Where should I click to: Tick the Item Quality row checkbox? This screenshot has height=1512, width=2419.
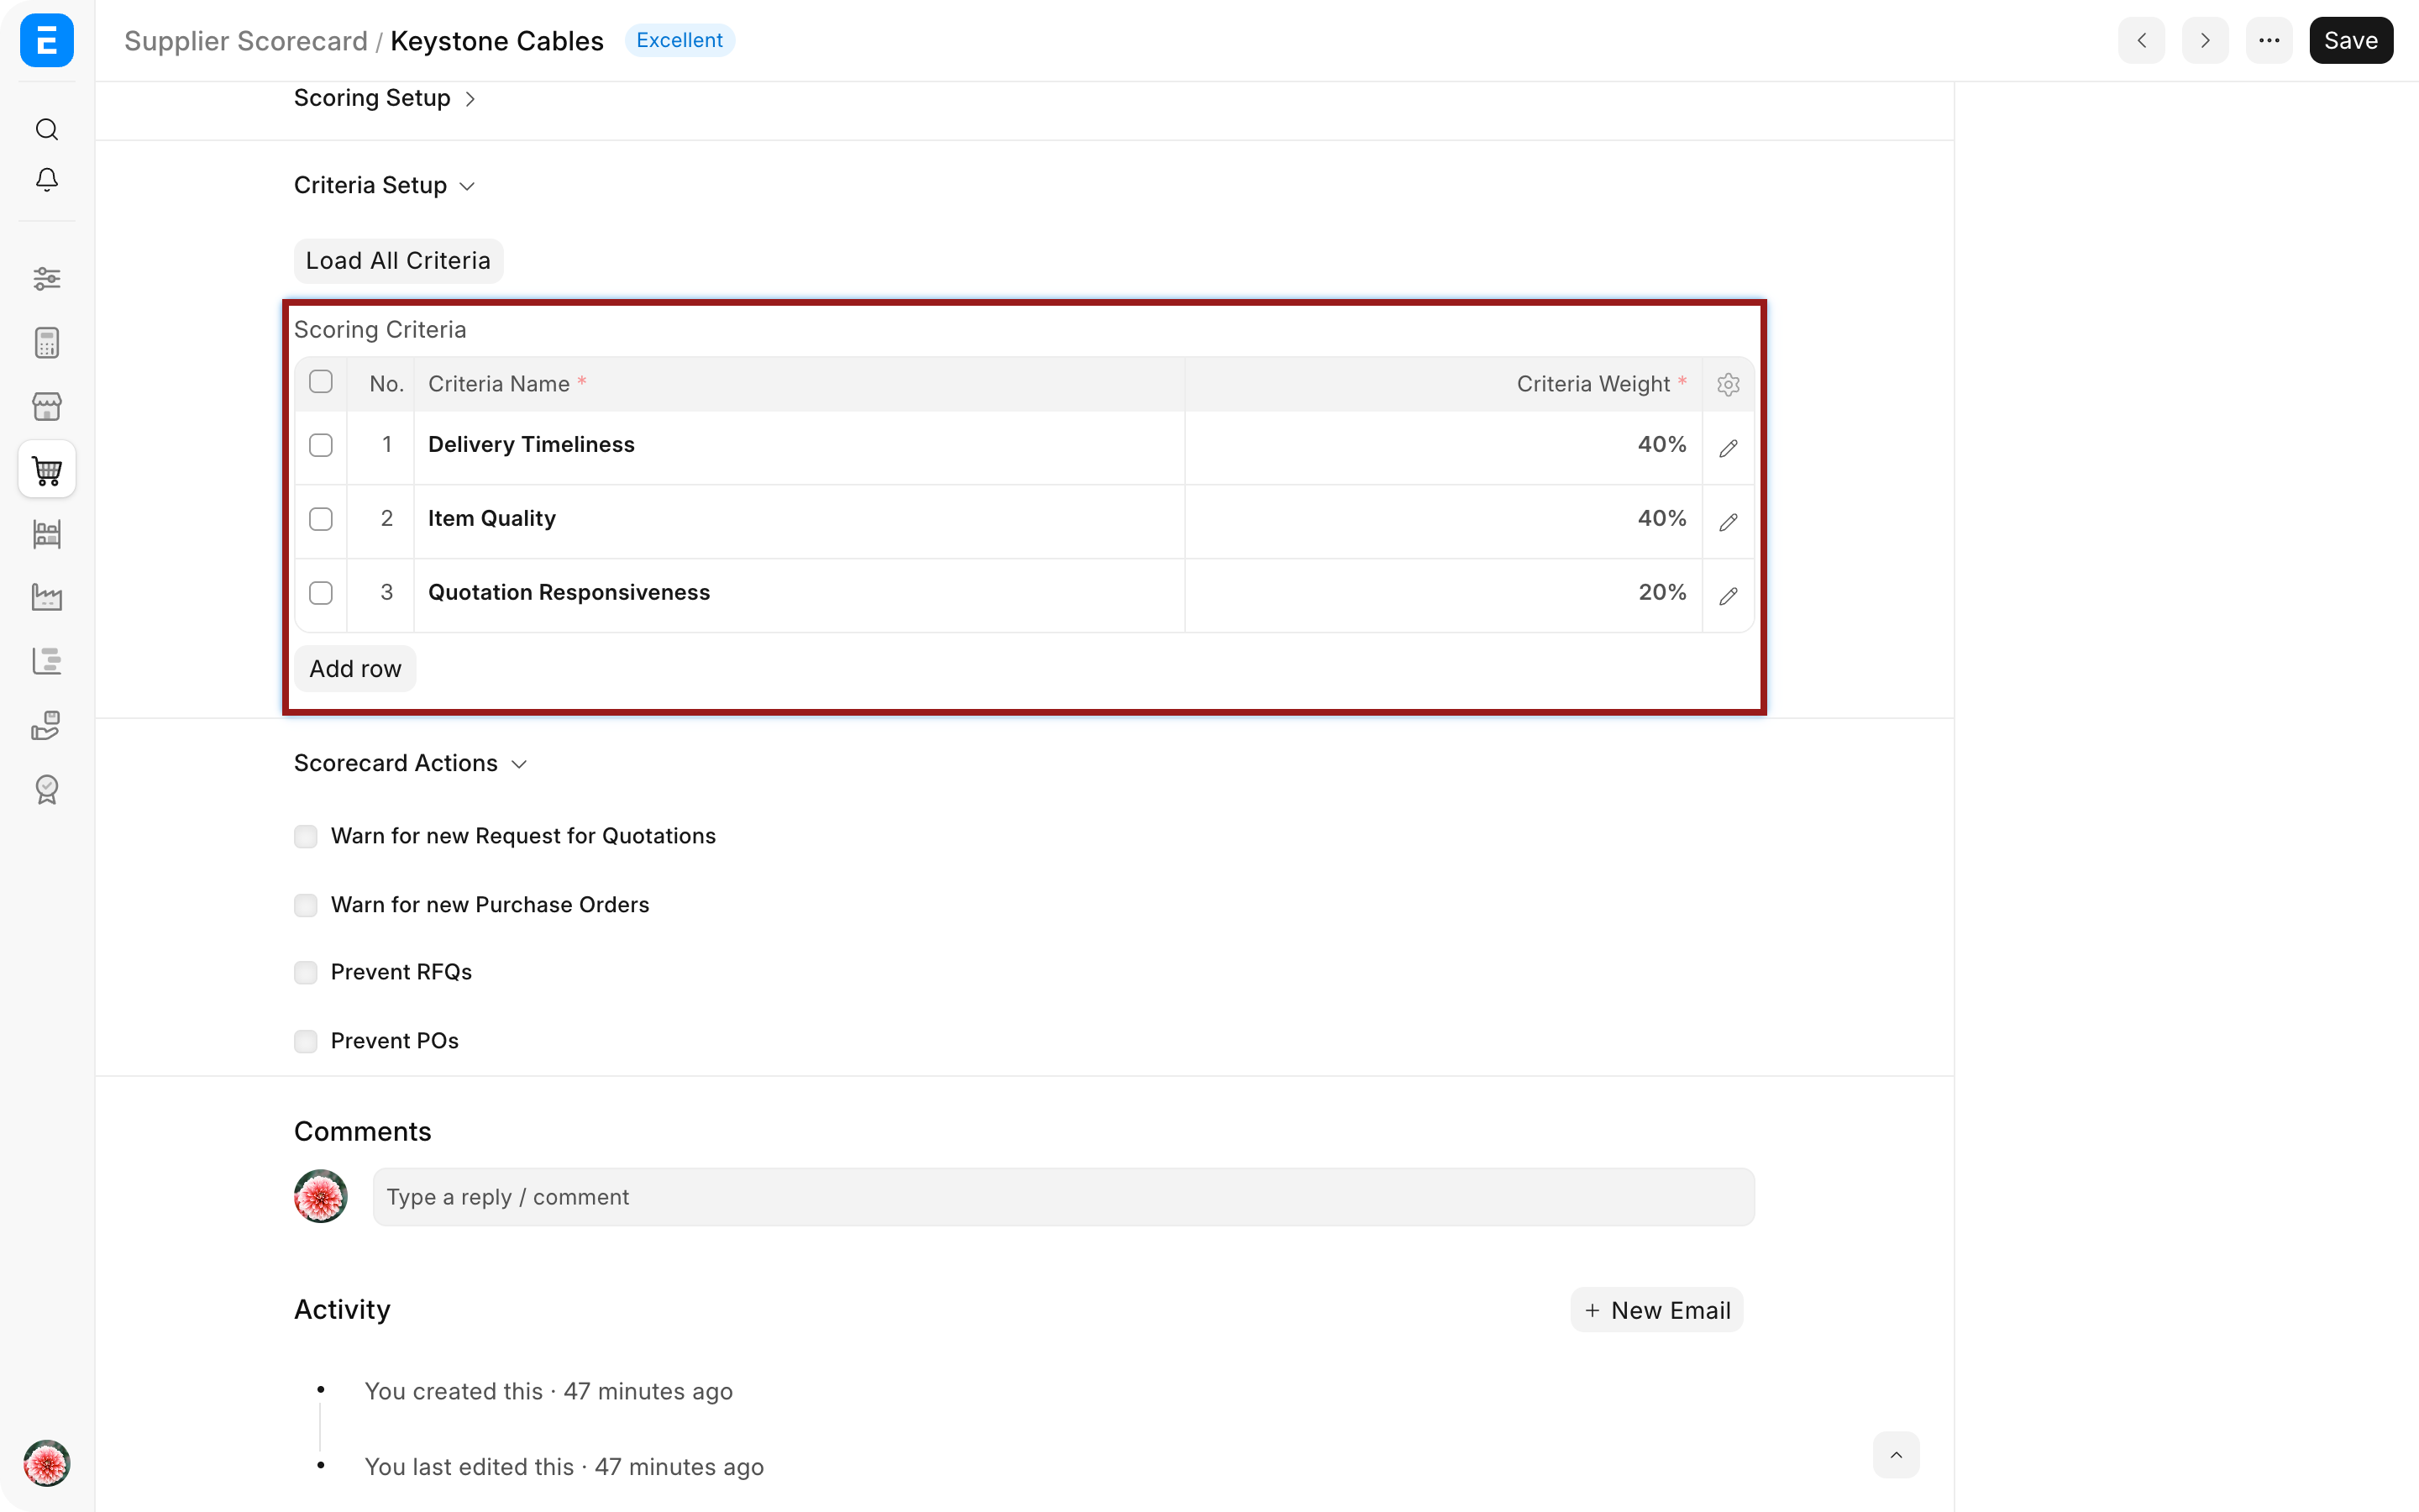click(321, 519)
